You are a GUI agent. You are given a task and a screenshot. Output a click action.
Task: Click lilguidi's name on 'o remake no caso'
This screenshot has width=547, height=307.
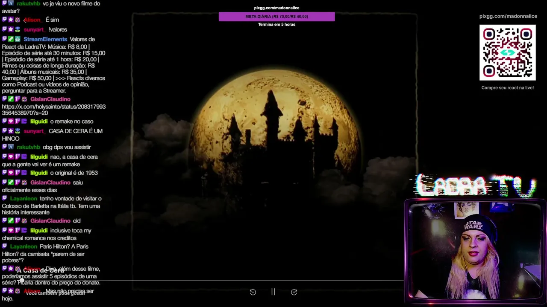point(39,122)
